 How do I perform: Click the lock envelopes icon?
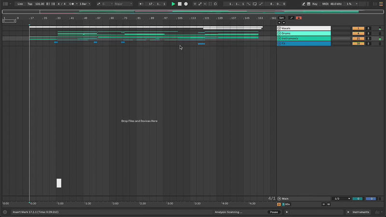coord(299,18)
